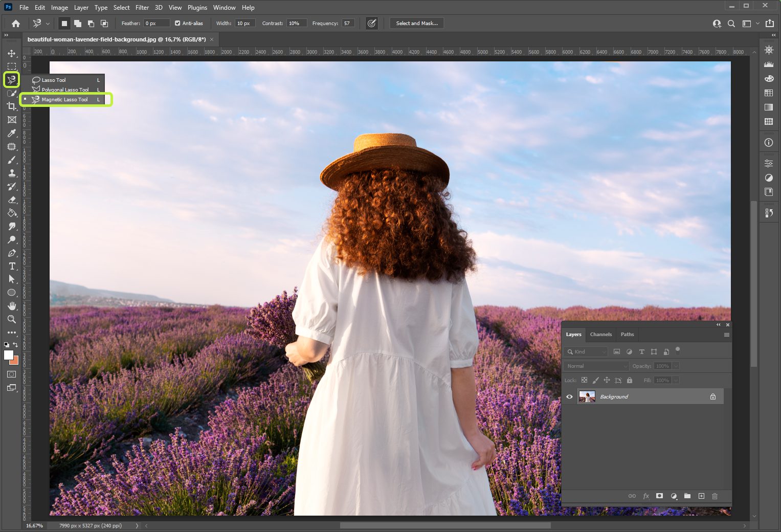Screen dimensions: 781x532
Task: Select the Zoom tool in toolbar
Action: tap(12, 319)
